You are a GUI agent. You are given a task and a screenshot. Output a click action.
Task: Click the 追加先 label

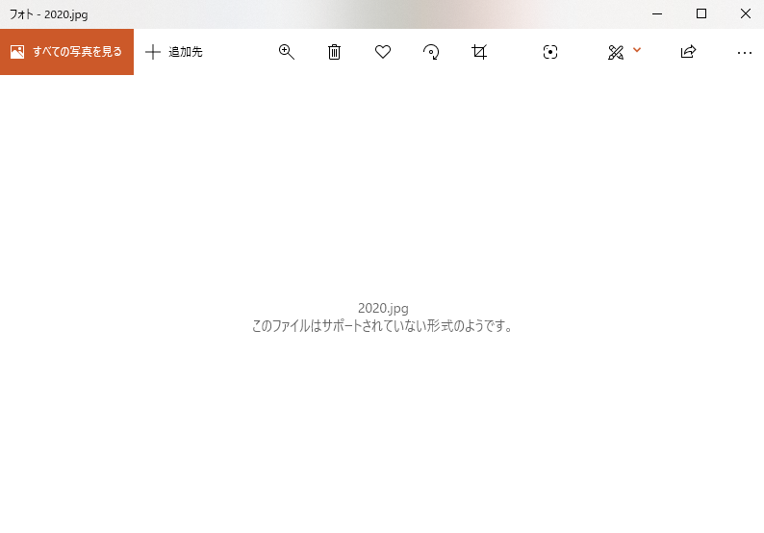click(185, 52)
